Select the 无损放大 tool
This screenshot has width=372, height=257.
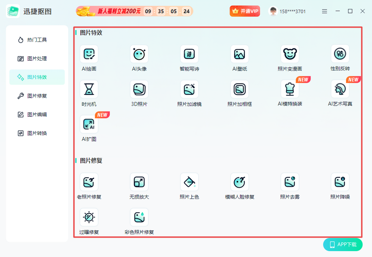[x=139, y=182]
